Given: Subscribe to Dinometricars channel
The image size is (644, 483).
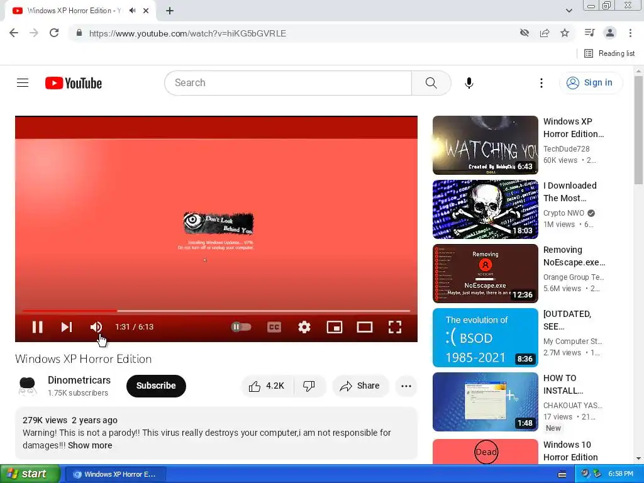Looking at the screenshot, I should click(156, 386).
